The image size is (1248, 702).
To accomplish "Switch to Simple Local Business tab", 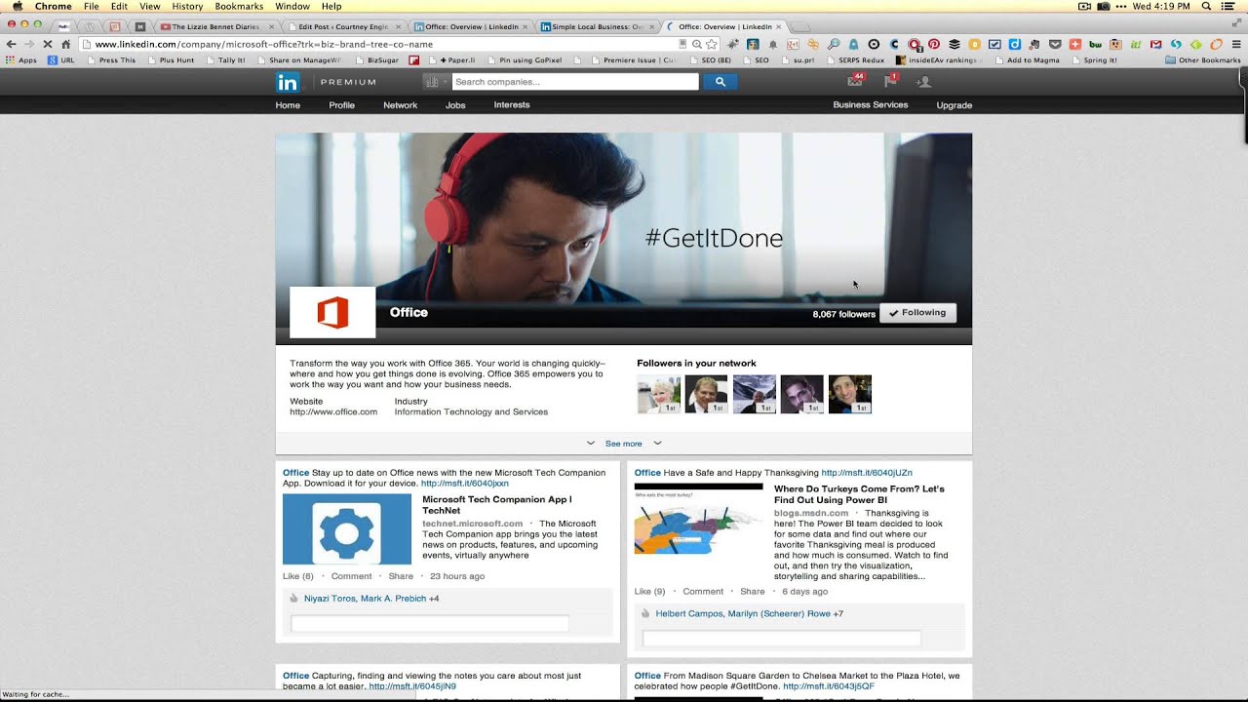I will (x=597, y=27).
